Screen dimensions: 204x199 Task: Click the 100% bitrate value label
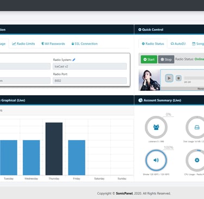[x=169, y=147]
